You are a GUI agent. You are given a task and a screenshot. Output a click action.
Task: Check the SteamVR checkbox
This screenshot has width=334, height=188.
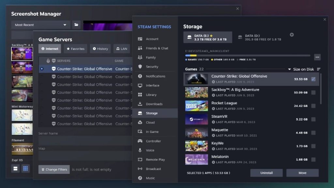pyautogui.click(x=313, y=119)
